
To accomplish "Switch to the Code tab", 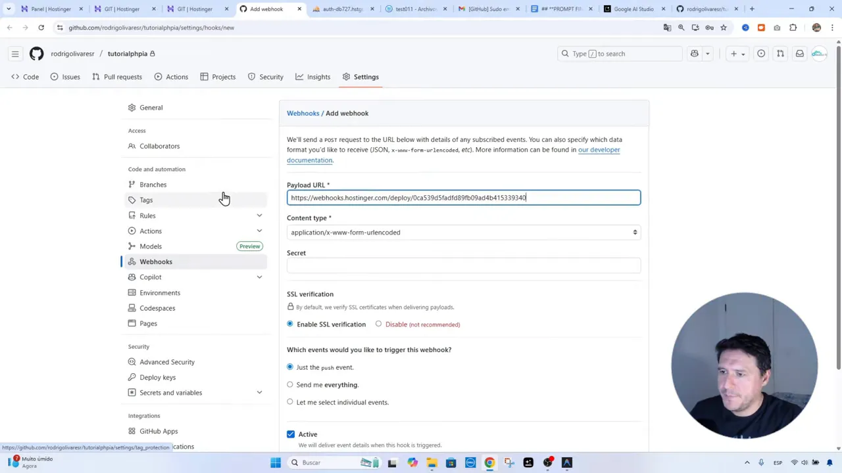I will (x=30, y=77).
